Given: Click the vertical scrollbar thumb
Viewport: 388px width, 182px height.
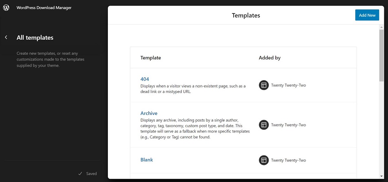Looking at the screenshot, I should pos(381,55).
